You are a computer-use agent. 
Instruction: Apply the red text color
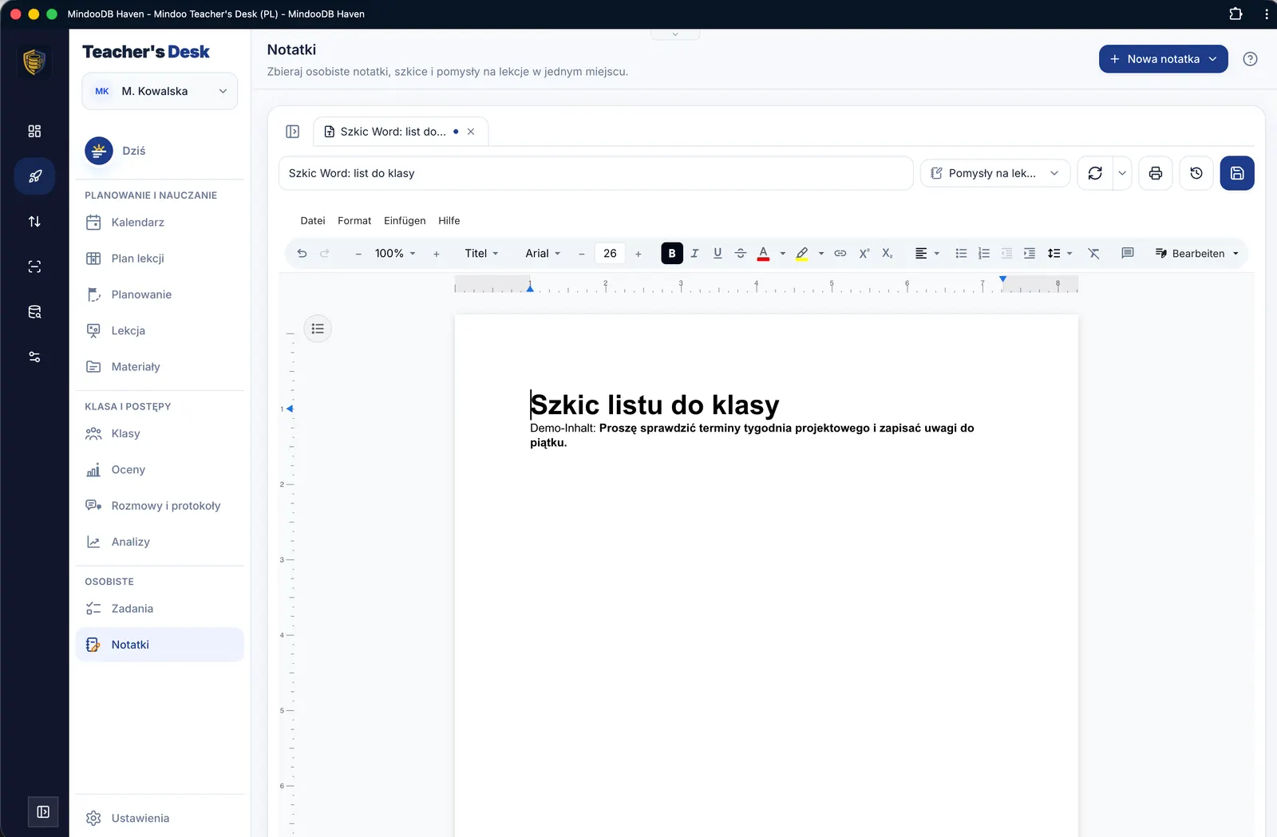pyautogui.click(x=764, y=254)
